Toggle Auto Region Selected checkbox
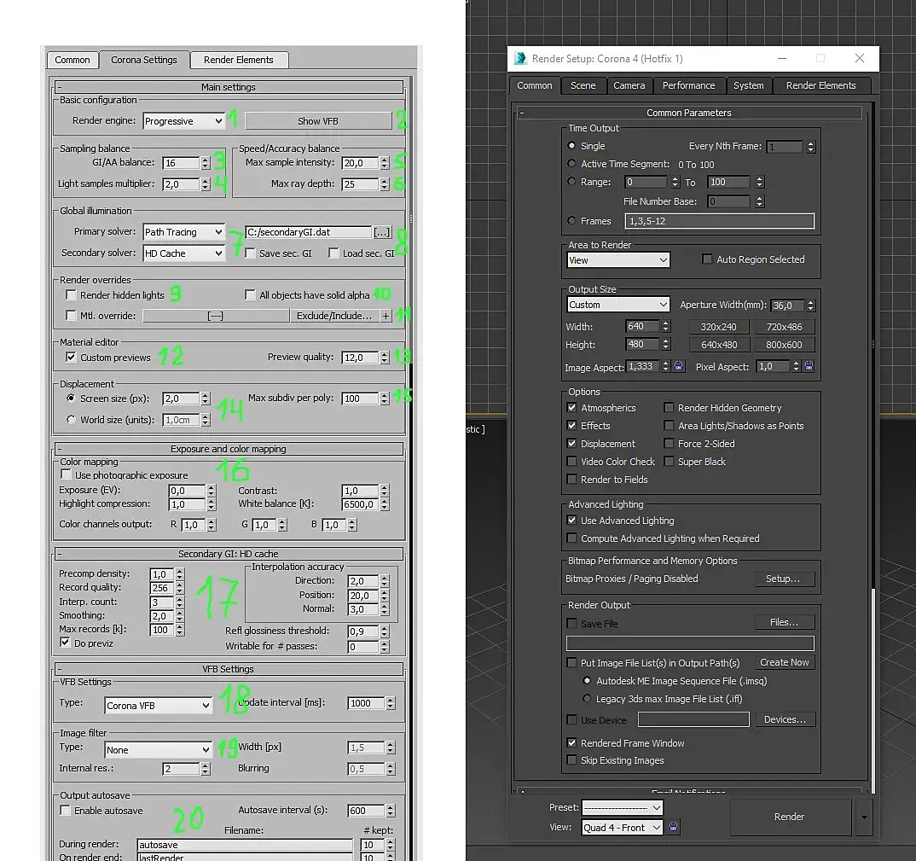Viewport: 916px width, 861px height. point(707,259)
